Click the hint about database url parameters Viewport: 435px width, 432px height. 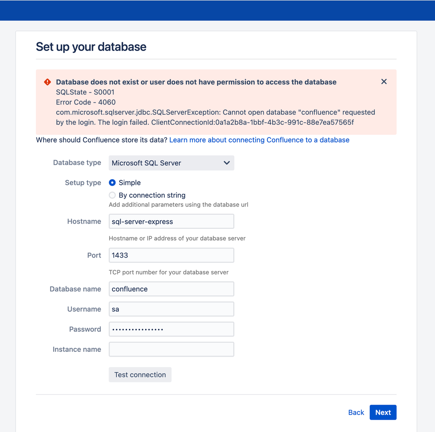point(179,205)
